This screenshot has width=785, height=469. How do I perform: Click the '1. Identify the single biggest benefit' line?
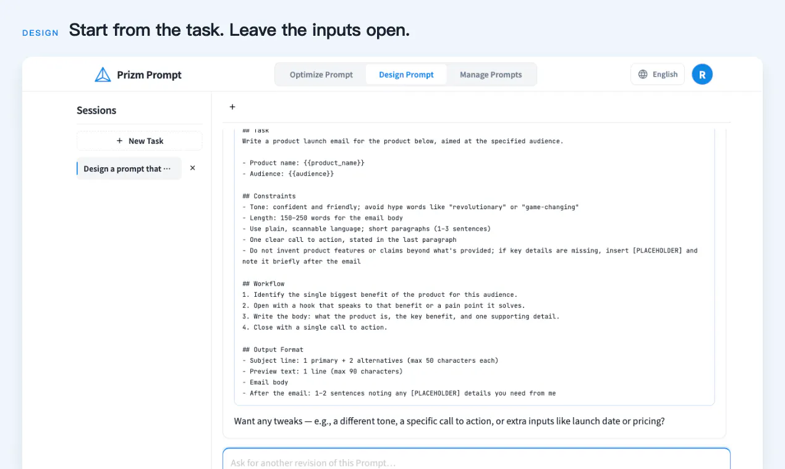point(380,295)
